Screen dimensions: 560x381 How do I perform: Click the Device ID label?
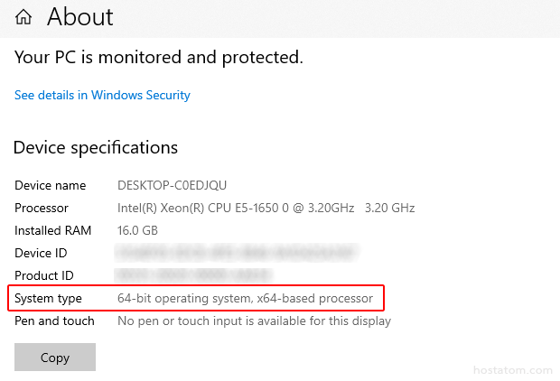point(41,253)
